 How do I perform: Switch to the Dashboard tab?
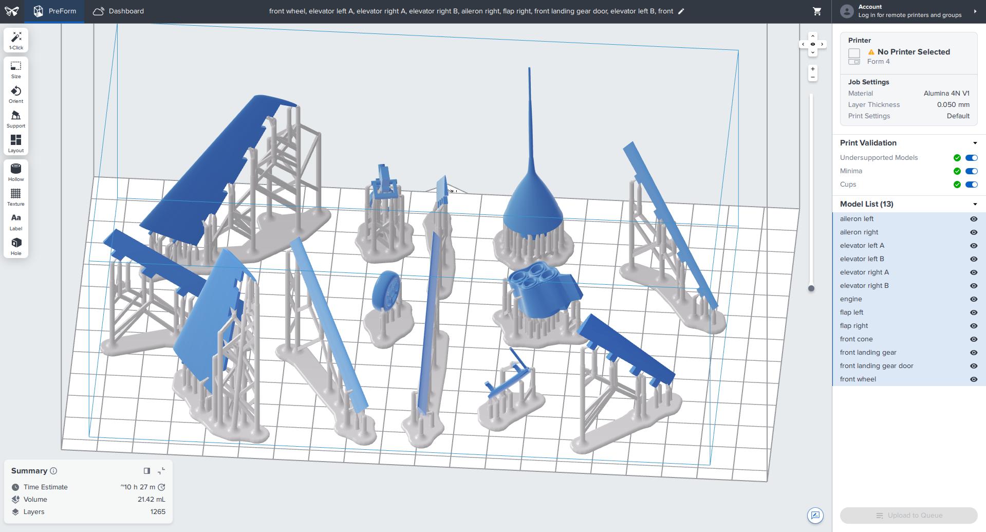point(118,11)
